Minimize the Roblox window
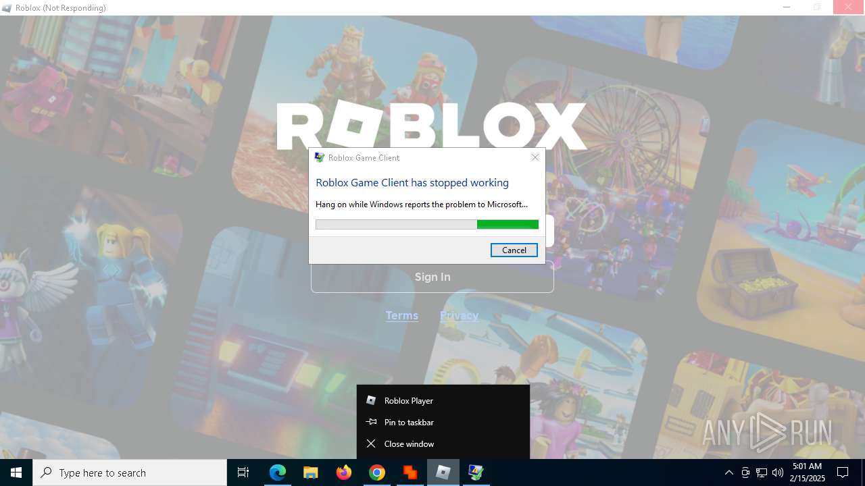Viewport: 865px width, 486px height. coord(787,7)
